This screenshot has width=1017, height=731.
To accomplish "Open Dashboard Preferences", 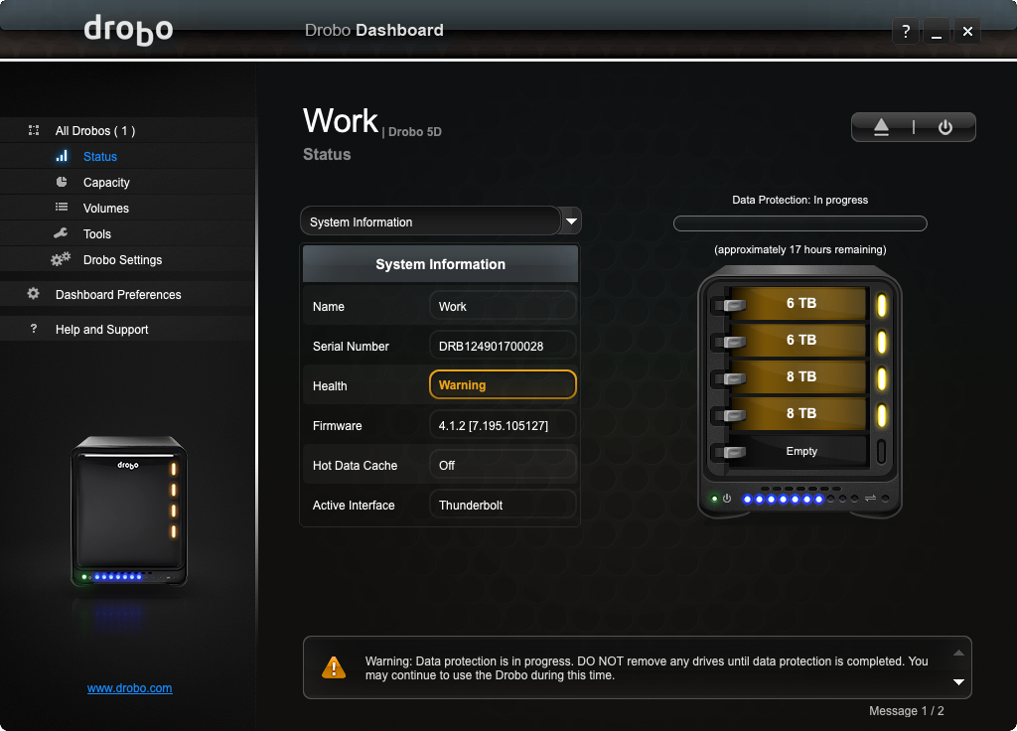I will (x=118, y=295).
